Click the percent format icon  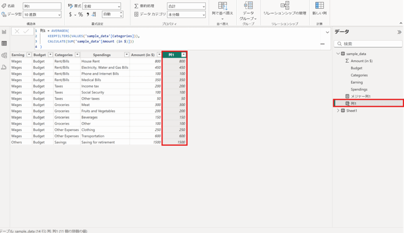[80, 14]
